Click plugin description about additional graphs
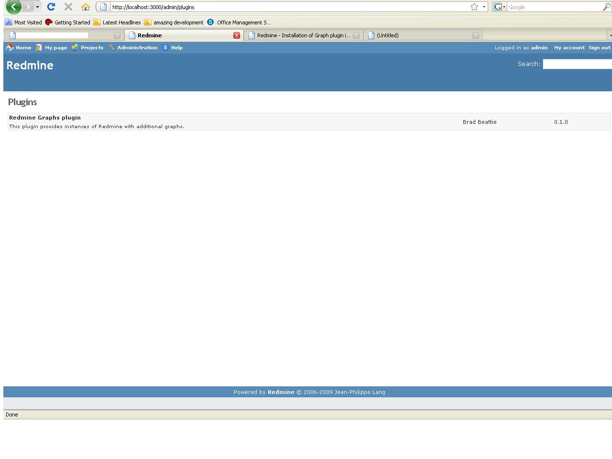The width and height of the screenshot is (612, 459). click(x=97, y=127)
